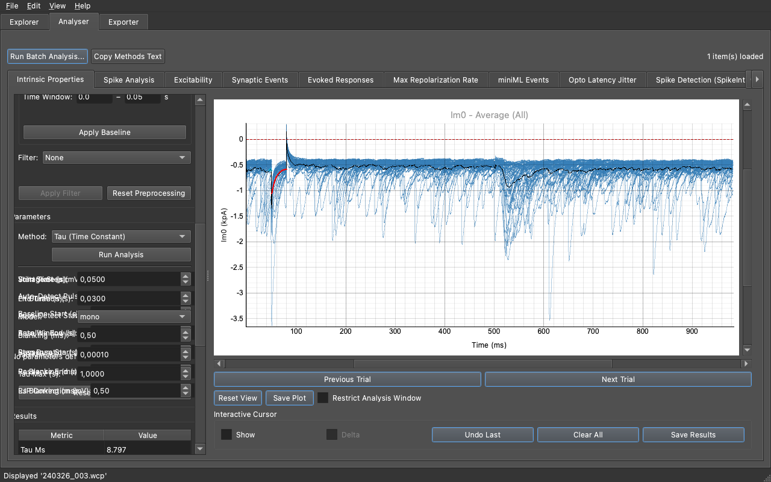Screen dimensions: 771x482
Task: Click Clear All button
Action: [x=588, y=434]
